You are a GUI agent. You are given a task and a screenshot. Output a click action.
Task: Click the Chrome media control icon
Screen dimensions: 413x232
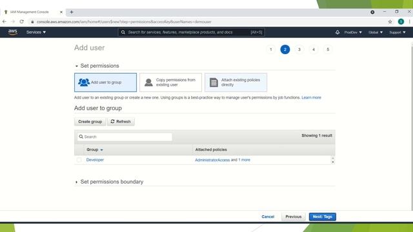point(372,12)
